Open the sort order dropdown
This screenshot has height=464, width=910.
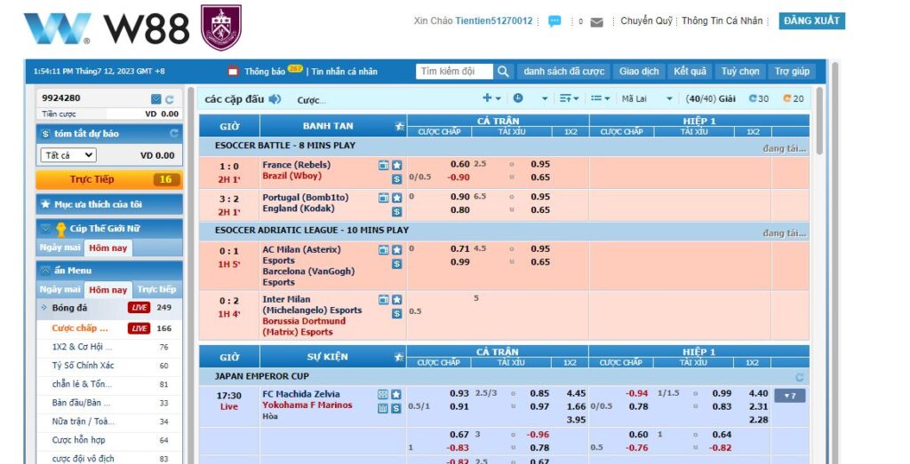(569, 98)
